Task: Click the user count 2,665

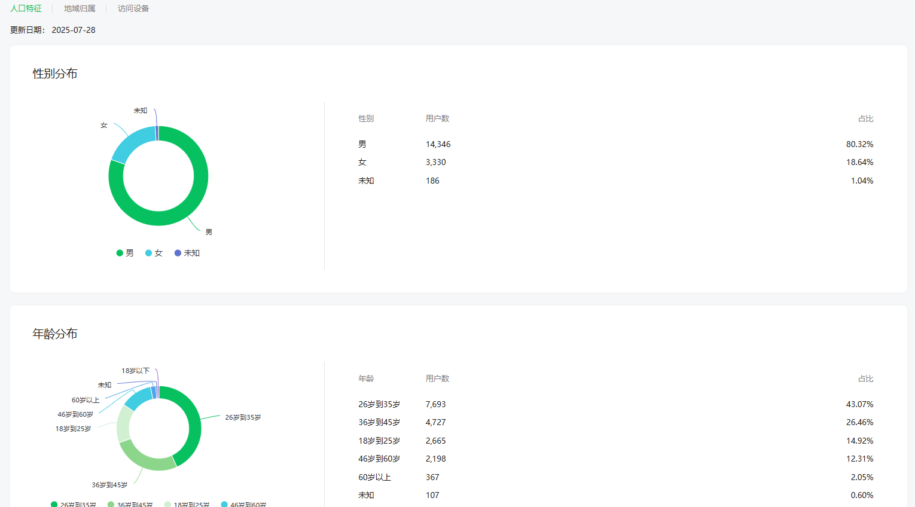Action: [436, 441]
